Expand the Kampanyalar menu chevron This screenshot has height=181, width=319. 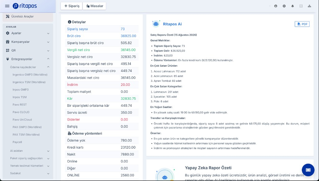pyautogui.click(x=48, y=42)
